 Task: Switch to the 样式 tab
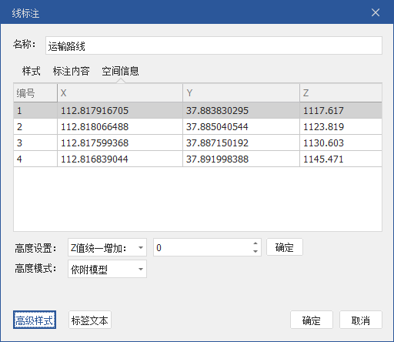point(31,71)
